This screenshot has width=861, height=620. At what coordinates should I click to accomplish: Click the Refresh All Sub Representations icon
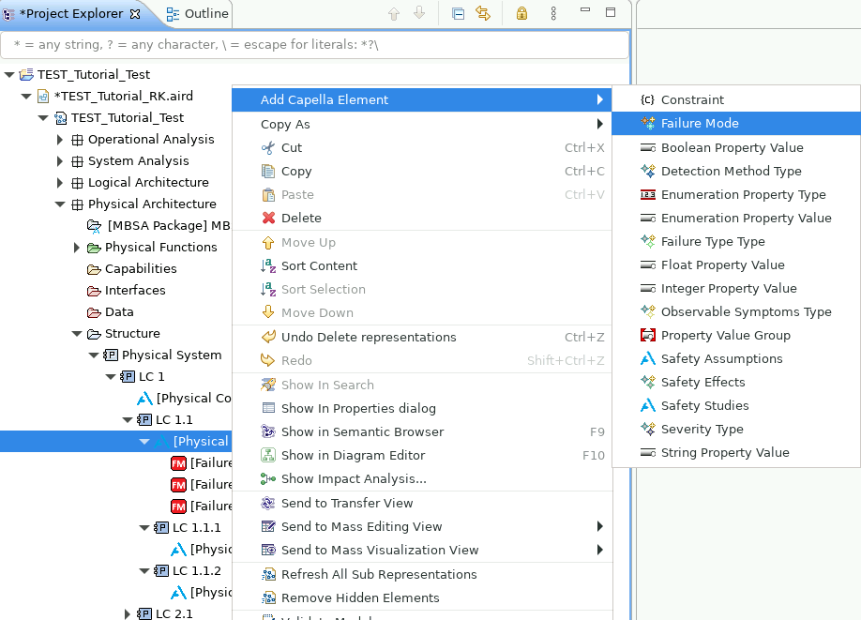[x=268, y=574]
